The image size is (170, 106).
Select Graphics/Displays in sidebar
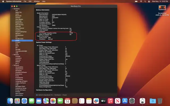pyautogui.click(x=21, y=32)
